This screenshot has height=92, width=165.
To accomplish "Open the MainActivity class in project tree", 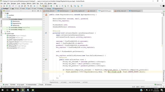I will pyautogui.click(x=16, y=21).
